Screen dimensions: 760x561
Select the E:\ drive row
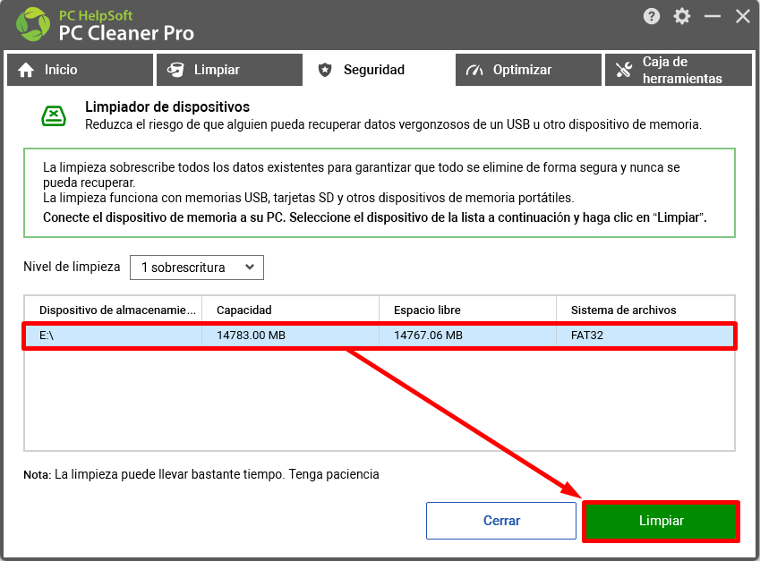[x=380, y=336]
